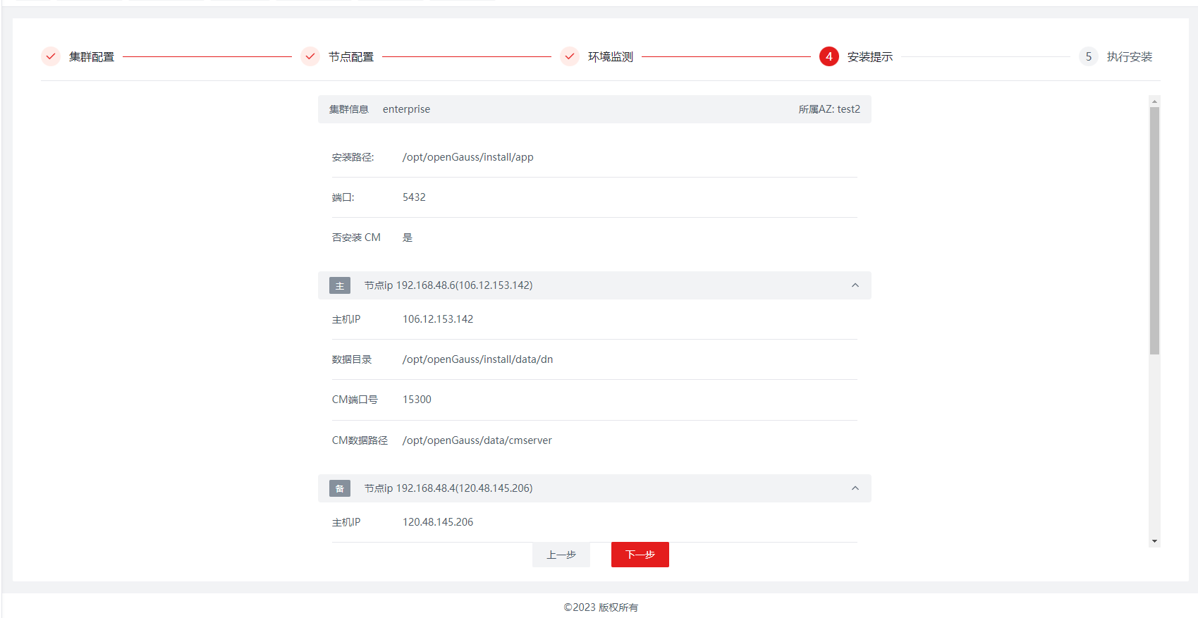Click the 环境监测 step checkmark icon

click(x=570, y=56)
